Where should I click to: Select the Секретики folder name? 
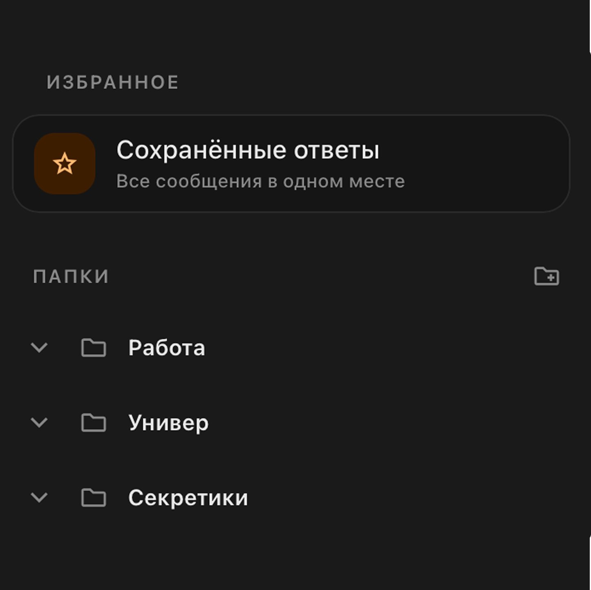(189, 498)
